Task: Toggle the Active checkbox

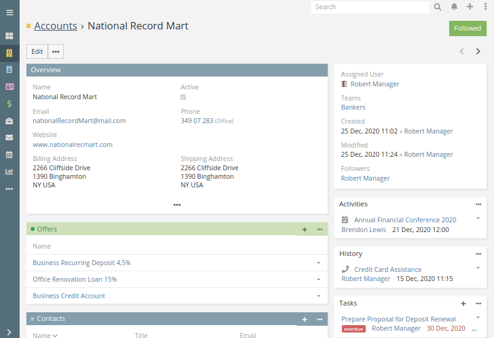Action: pyautogui.click(x=183, y=97)
